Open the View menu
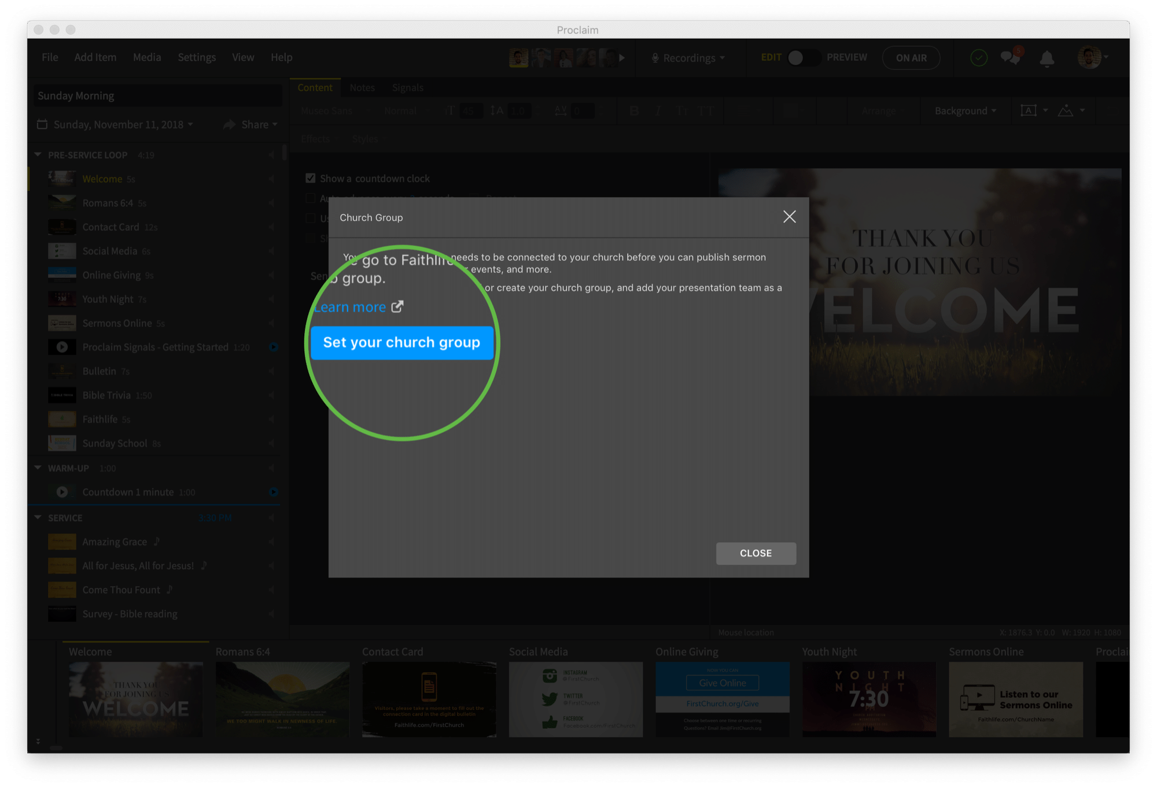The image size is (1157, 787). click(x=243, y=57)
